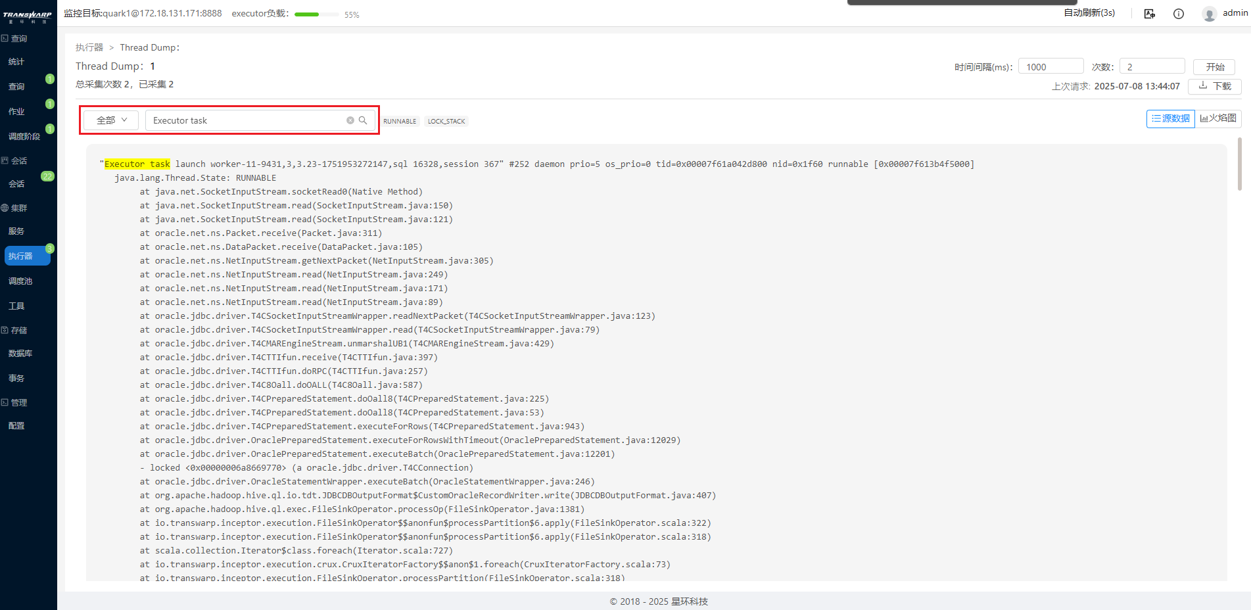Open the 全部 filter dropdown

click(x=111, y=120)
